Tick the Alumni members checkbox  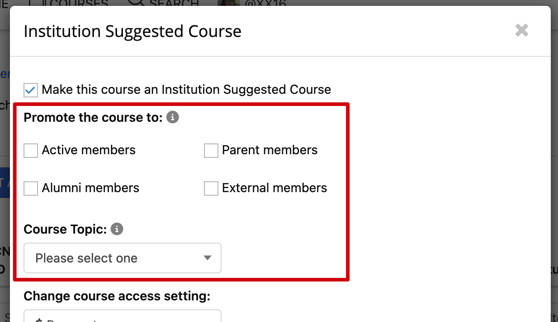[x=31, y=188]
